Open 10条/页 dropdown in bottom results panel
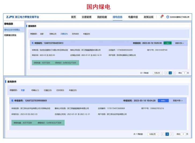The width and height of the screenshot is (195, 143). [x=153, y=134]
